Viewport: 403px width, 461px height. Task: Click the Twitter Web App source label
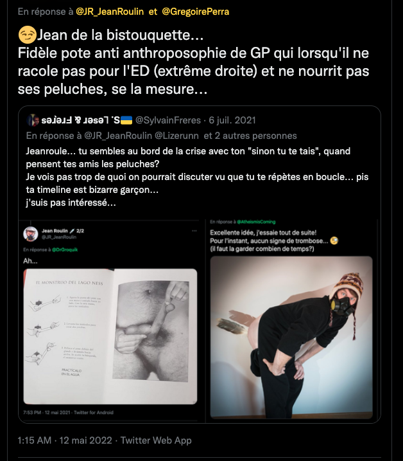156,440
